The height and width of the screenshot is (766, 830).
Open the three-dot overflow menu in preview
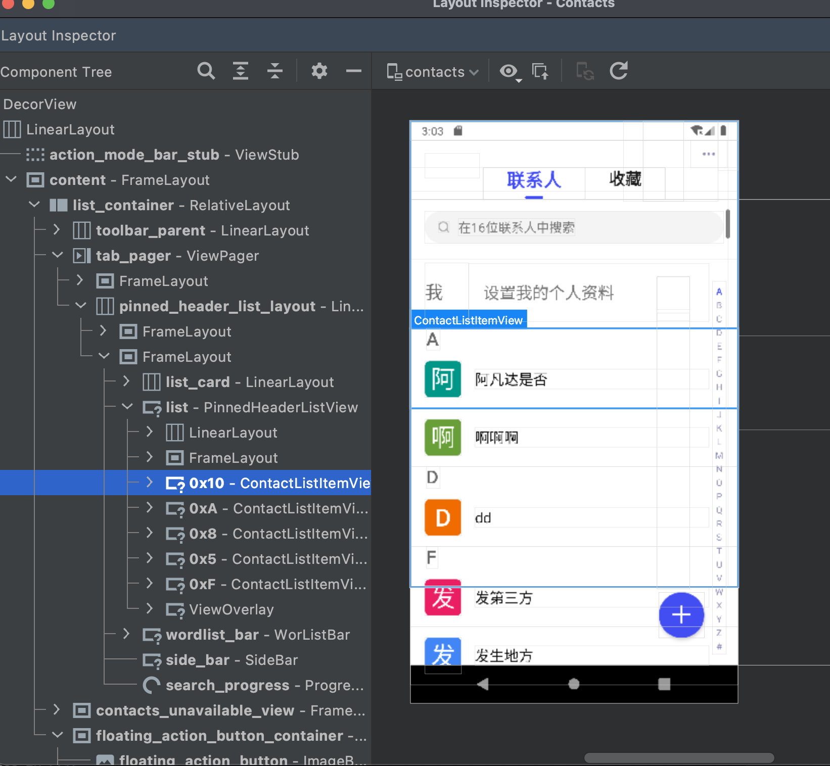pos(709,154)
